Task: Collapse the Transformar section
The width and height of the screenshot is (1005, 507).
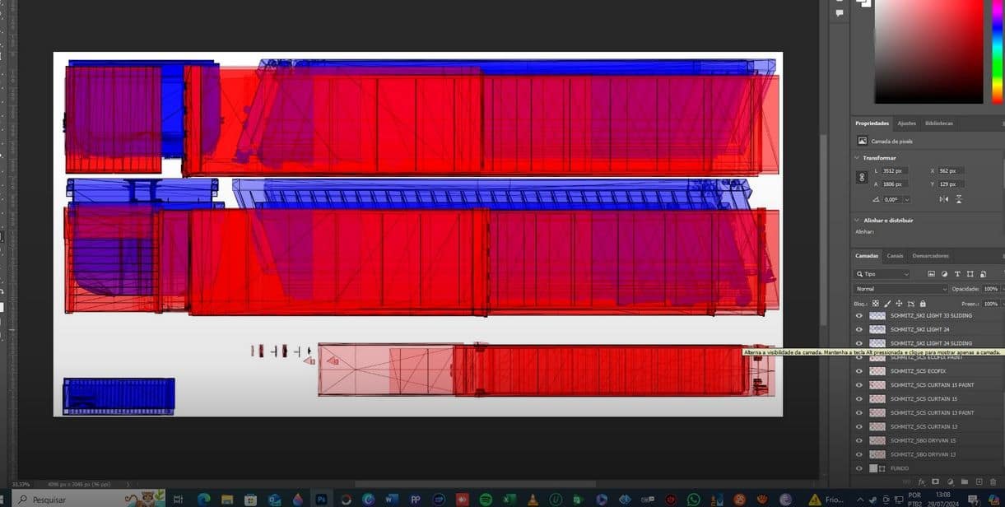Action: coord(858,158)
